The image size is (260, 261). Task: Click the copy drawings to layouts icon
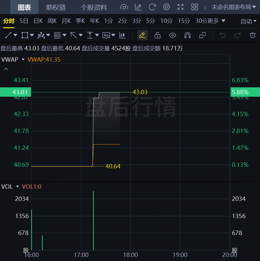202,35
